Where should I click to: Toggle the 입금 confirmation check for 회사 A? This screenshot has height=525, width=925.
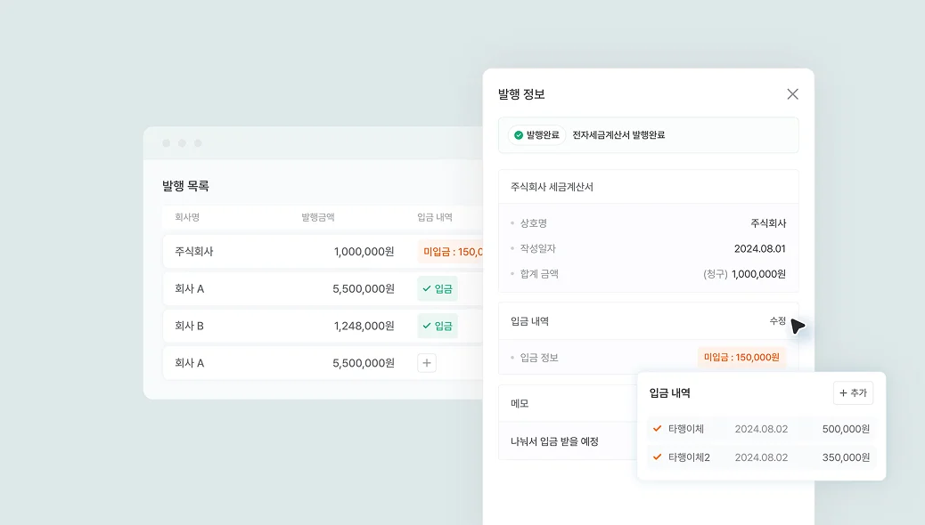click(429, 288)
